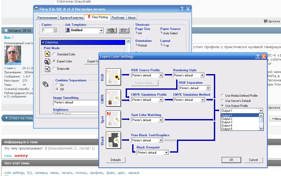The height and width of the screenshot is (176, 281).
Task: Switch to the Fiery Printing tab
Action: pyautogui.click(x=98, y=17)
